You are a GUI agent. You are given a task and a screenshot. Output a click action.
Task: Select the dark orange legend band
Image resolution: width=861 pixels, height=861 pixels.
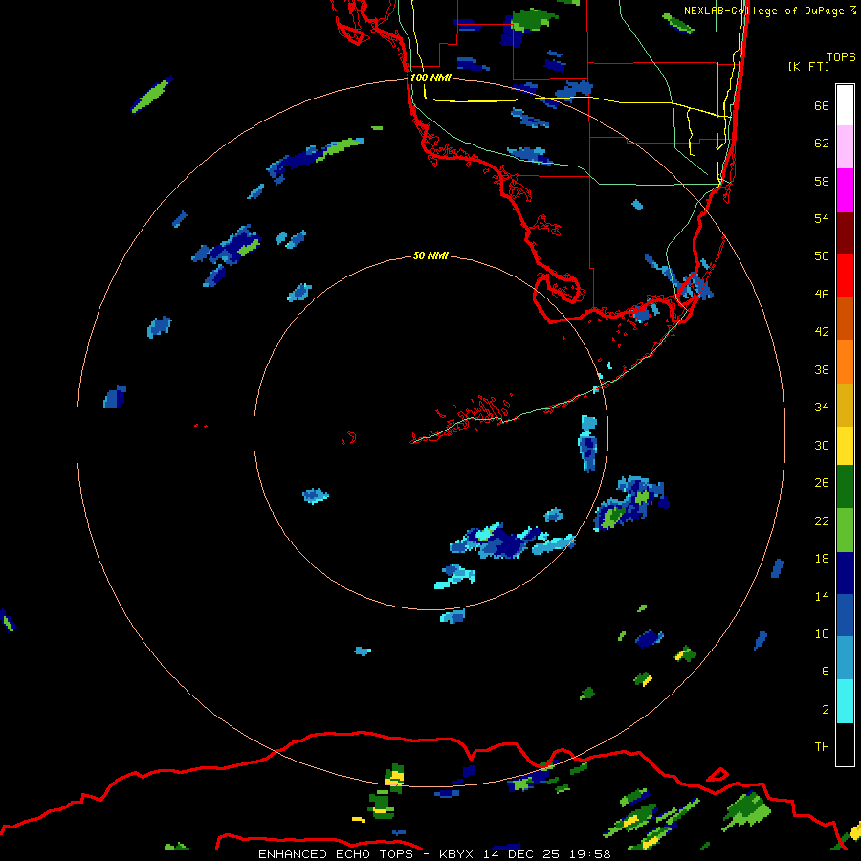[x=845, y=319]
